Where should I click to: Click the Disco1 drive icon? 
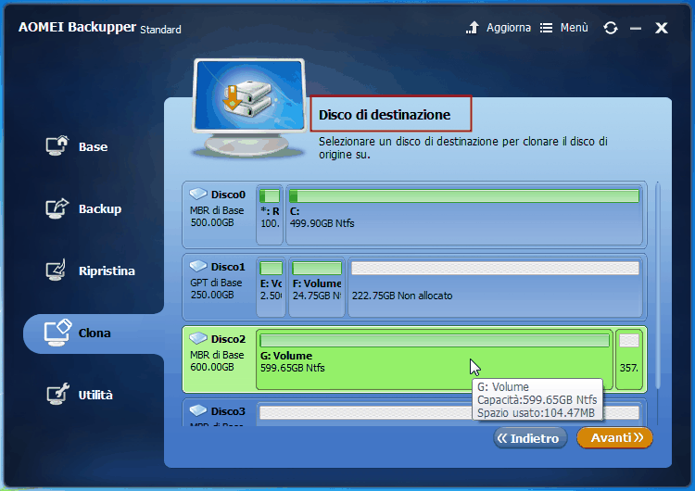tap(198, 266)
